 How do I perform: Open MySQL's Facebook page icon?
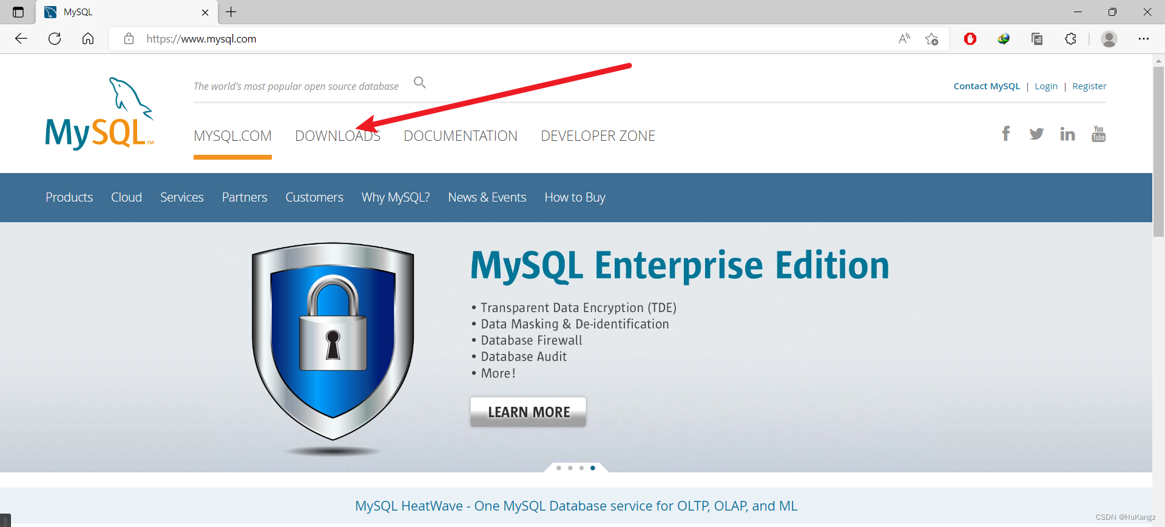1006,134
